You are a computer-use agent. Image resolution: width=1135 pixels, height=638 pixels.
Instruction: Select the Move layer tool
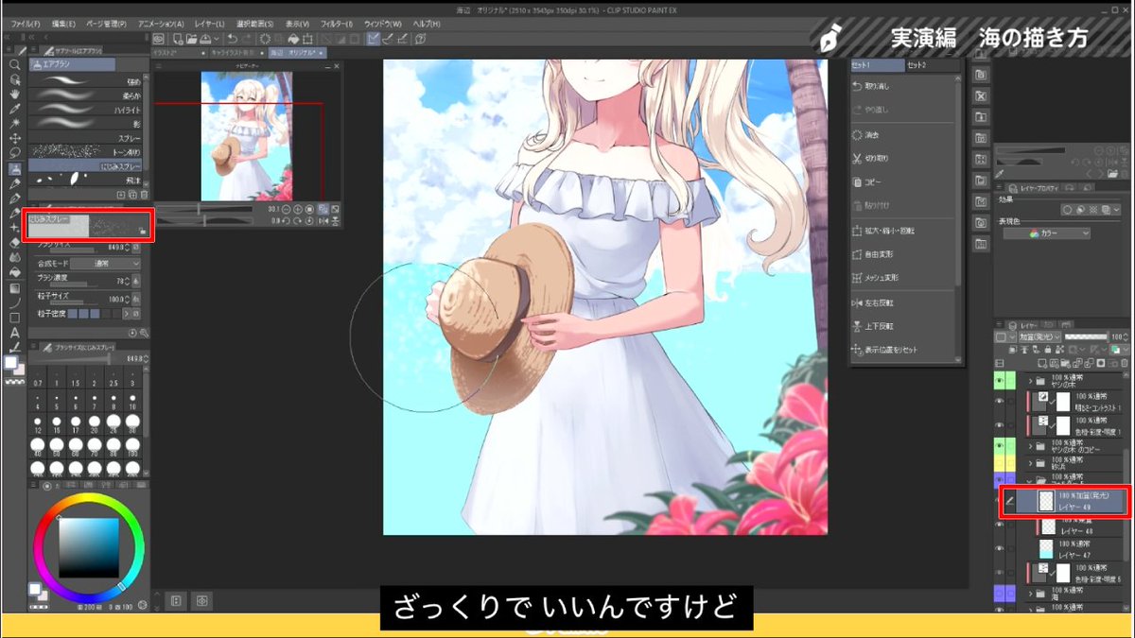pyautogui.click(x=15, y=138)
